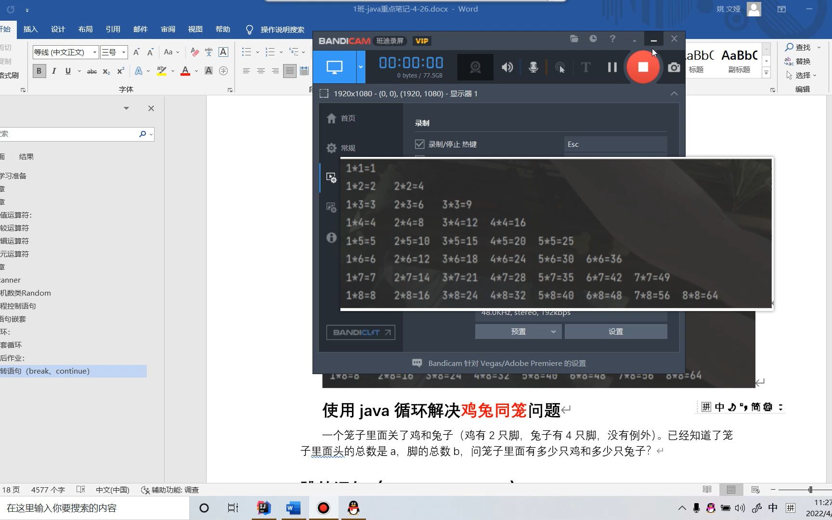Open Bandicam video settings sidebar icon

[x=331, y=178]
